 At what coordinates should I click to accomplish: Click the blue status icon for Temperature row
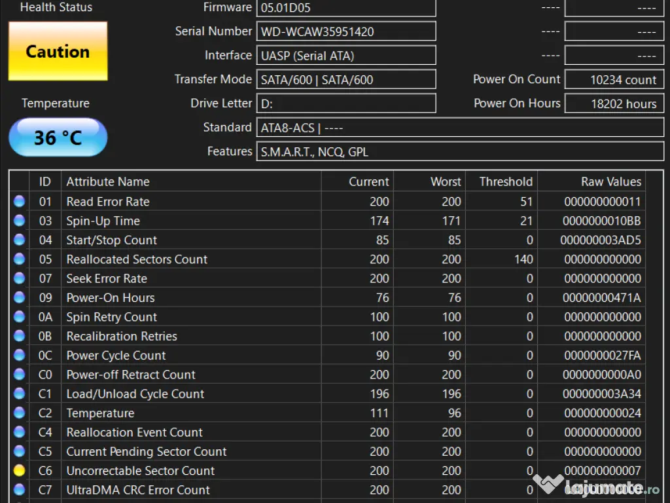[x=19, y=413]
